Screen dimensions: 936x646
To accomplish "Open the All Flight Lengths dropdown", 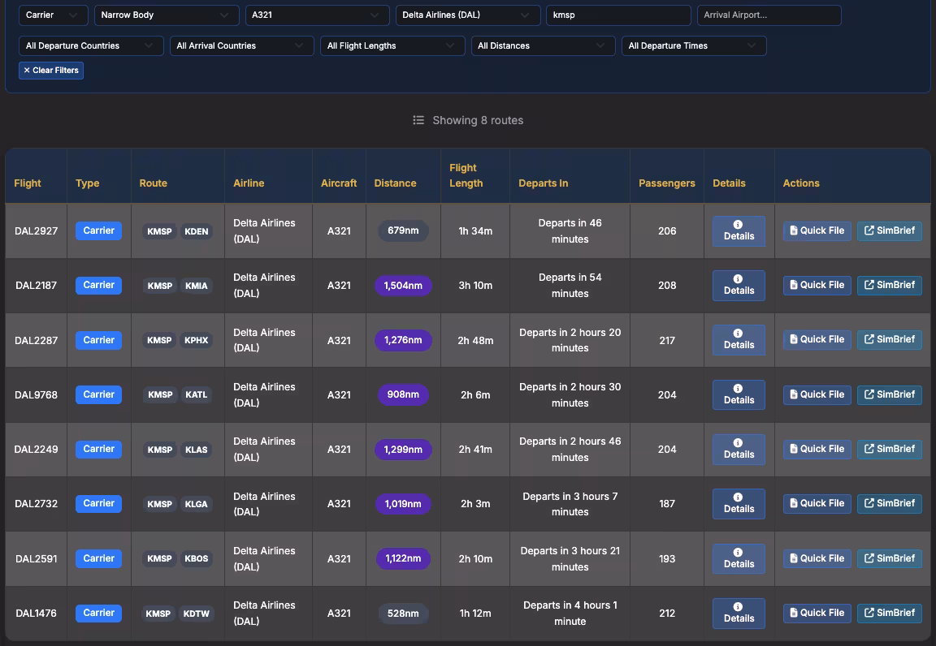I will coord(392,46).
